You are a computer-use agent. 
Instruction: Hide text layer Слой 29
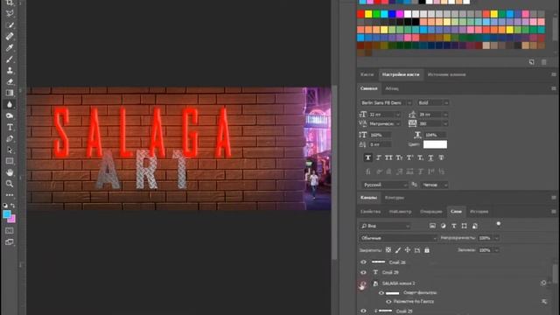tap(363, 272)
